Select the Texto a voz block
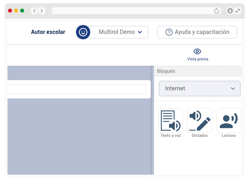 pos(171,121)
